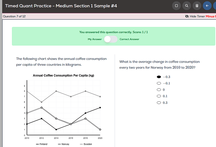
Task: Go back with the blue arrow button
Action: point(207,6)
